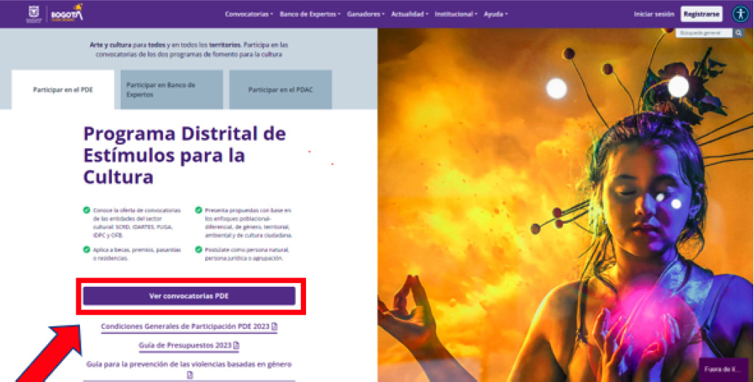Click Iniciar sesión link

click(x=654, y=14)
